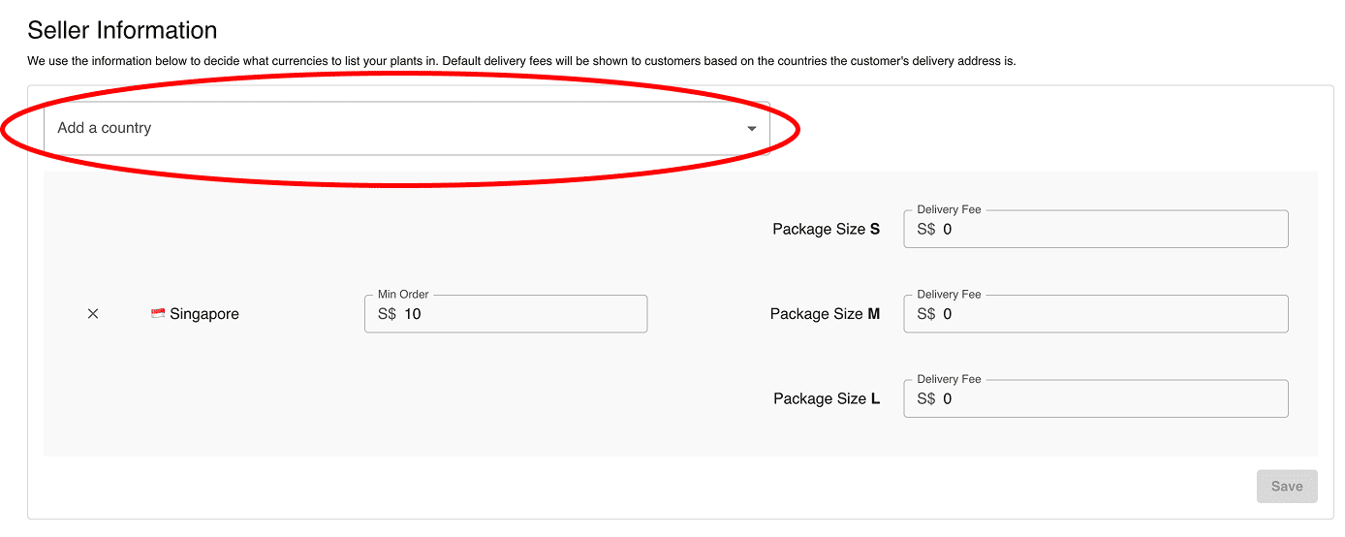Click the Delivery Fee field for Package Size M

(x=1096, y=314)
